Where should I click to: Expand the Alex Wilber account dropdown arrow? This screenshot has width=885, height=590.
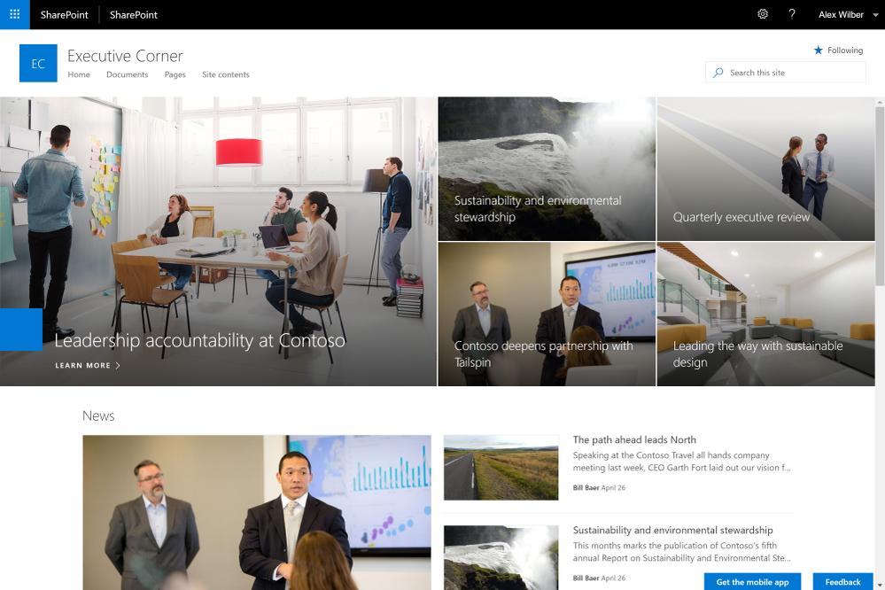pyautogui.click(x=876, y=15)
